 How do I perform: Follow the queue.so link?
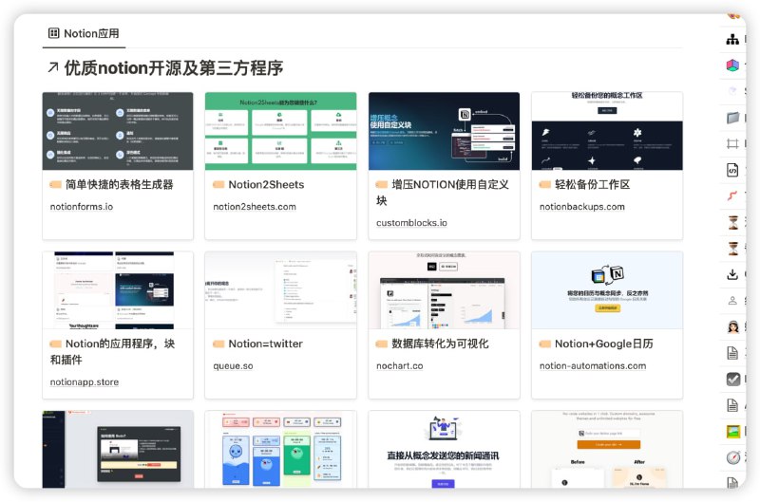pos(233,366)
